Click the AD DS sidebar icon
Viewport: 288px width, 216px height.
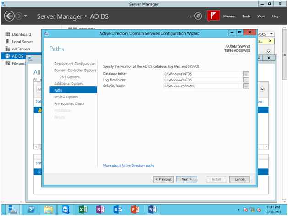point(7,56)
